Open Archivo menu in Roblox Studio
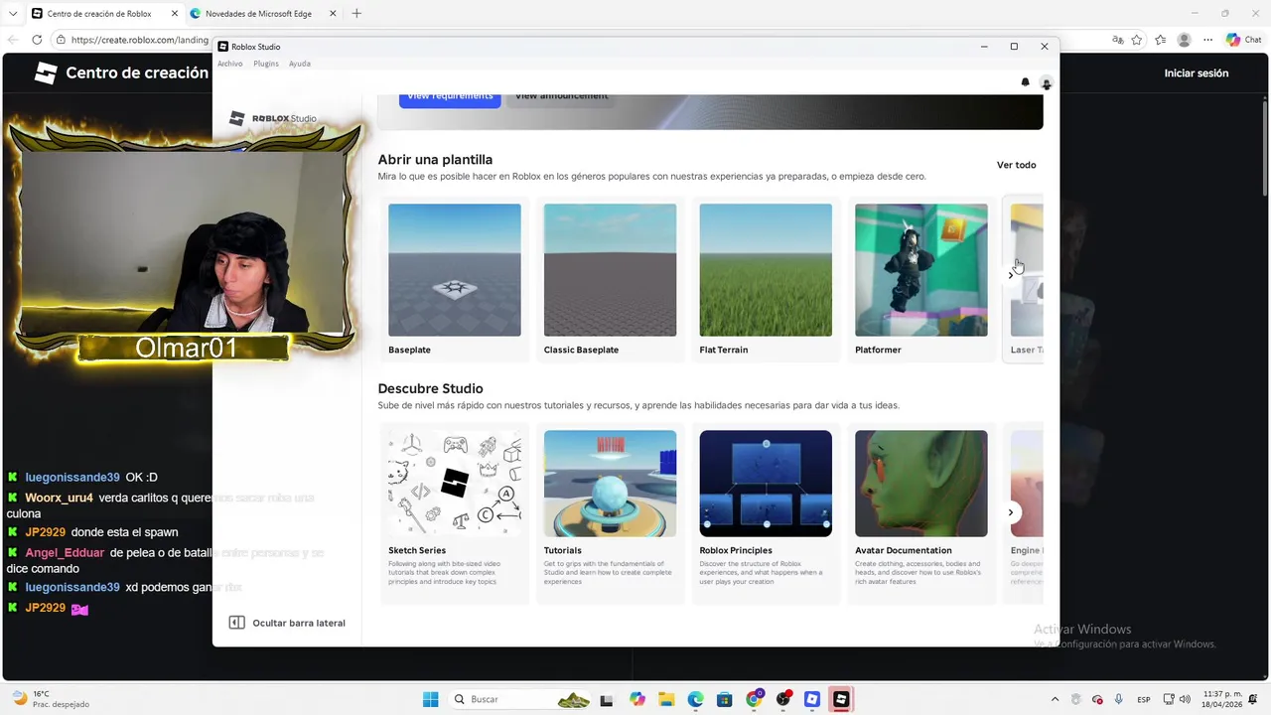The image size is (1271, 715). 230,64
